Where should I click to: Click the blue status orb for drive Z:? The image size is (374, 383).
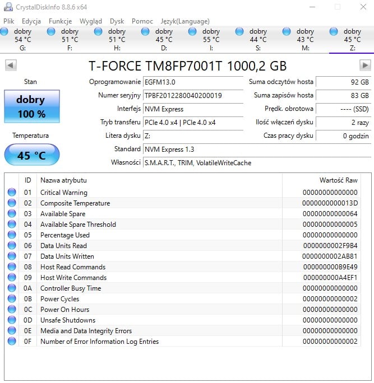pyautogui.click(x=334, y=31)
